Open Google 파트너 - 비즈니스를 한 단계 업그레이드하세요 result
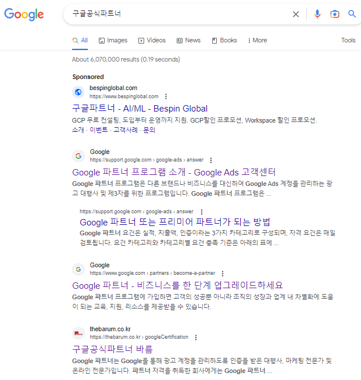The width and height of the screenshot is (361, 380). [177, 285]
